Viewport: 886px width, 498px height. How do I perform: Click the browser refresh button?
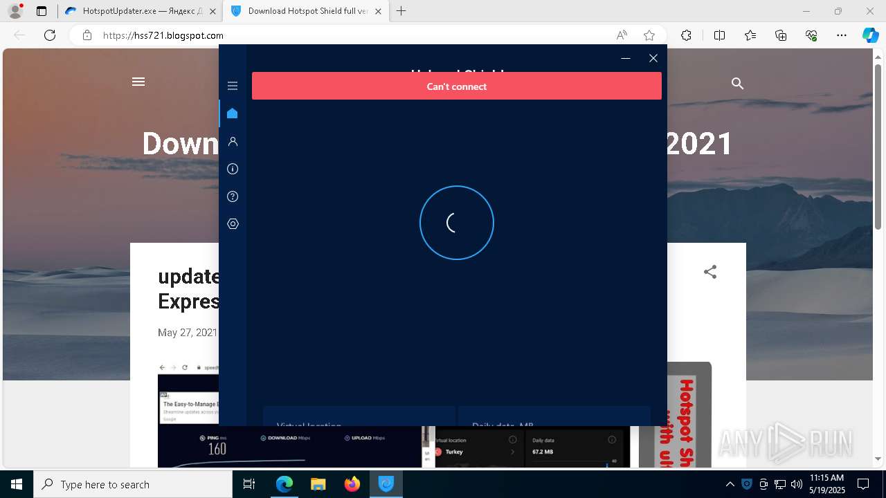point(50,35)
